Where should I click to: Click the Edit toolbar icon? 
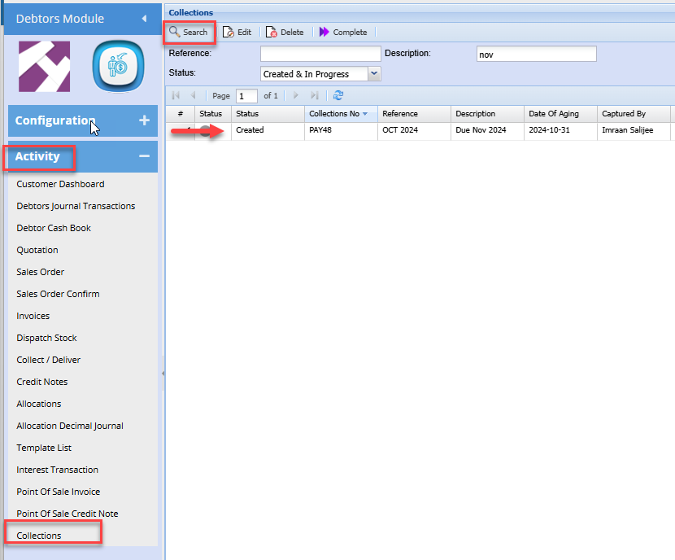[229, 32]
